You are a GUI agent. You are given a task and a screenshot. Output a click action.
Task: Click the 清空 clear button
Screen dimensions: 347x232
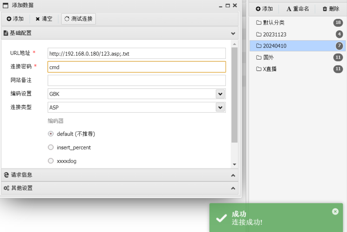pyautogui.click(x=44, y=19)
